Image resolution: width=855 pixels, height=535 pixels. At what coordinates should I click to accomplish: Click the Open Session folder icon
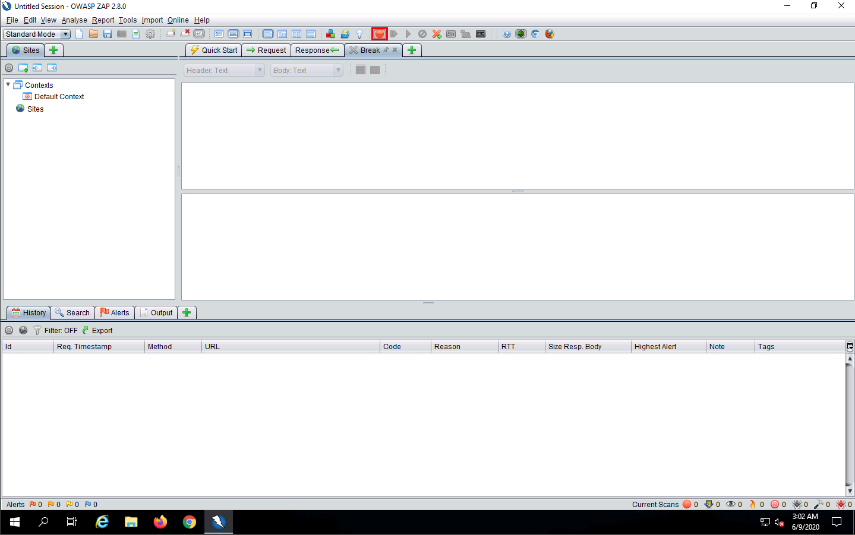pos(93,34)
